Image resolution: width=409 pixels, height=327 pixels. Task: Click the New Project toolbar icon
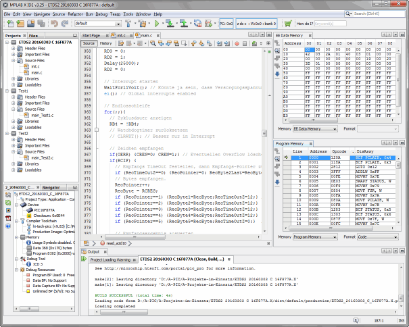[20, 24]
